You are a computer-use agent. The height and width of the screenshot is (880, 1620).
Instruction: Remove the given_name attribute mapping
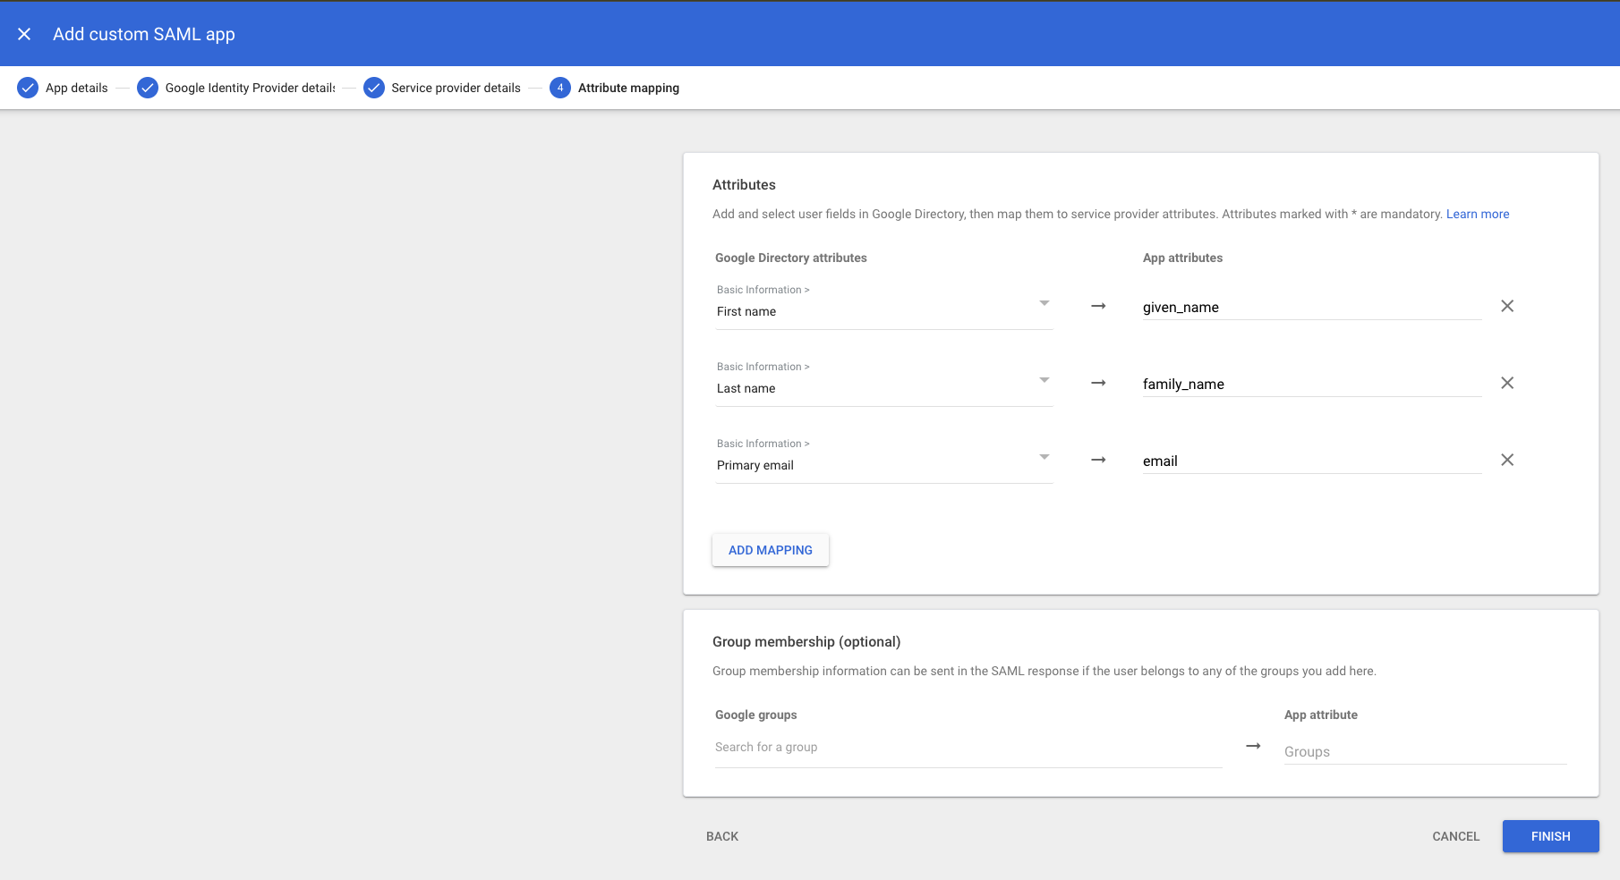1507,306
